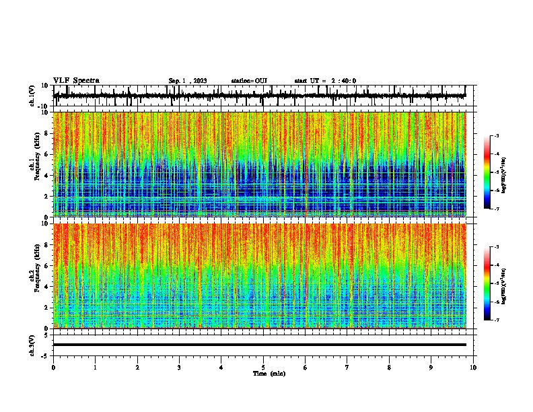Screen dimensions: 533x412
Task: Click the ch.2 spectrogram color scale bar
Action: [487, 283]
